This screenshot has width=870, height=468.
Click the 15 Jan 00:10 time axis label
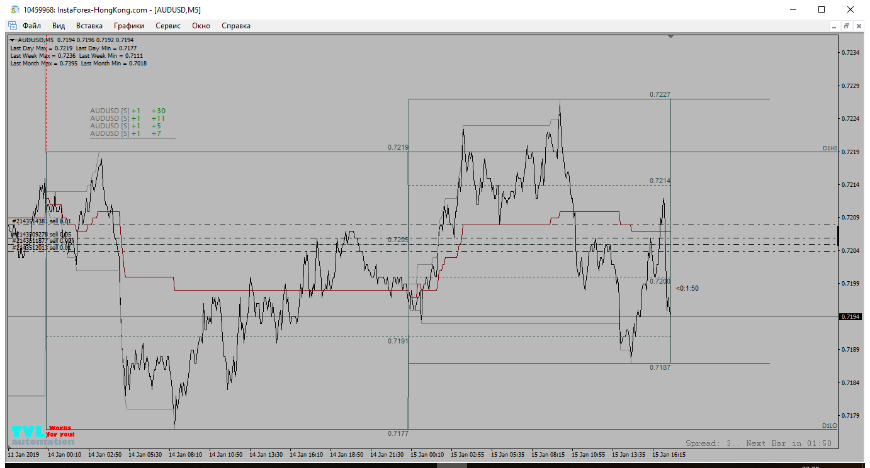pos(427,454)
